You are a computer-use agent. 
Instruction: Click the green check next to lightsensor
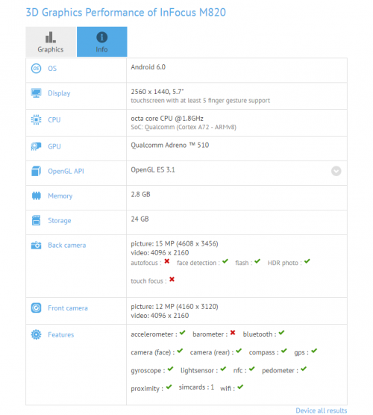pos(223,369)
